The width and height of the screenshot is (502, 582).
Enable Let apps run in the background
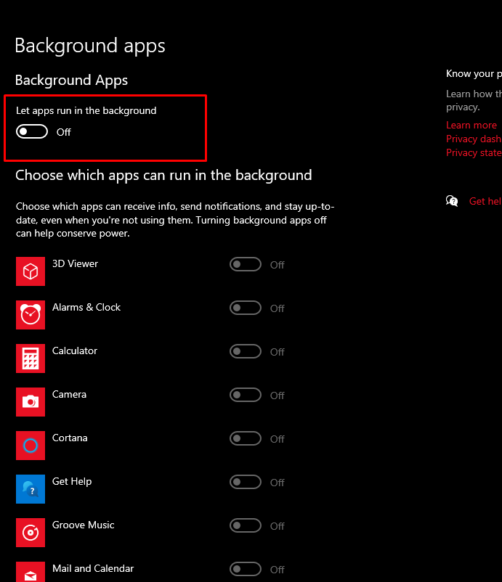click(33, 131)
